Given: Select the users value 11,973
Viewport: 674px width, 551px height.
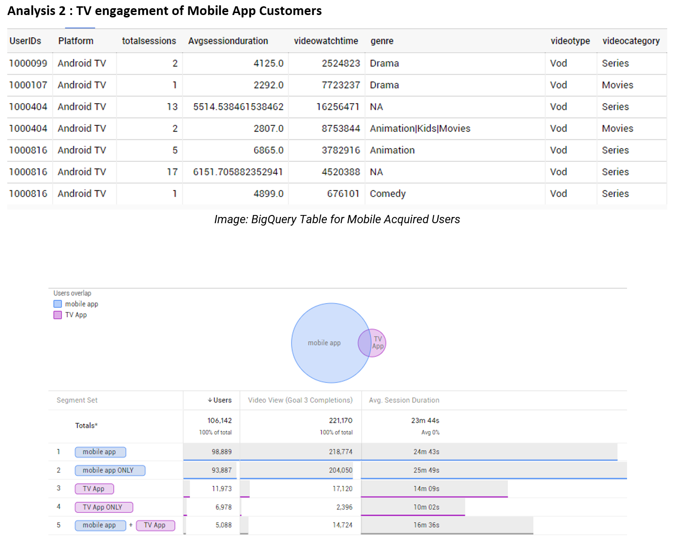Looking at the screenshot, I should pyautogui.click(x=222, y=489).
